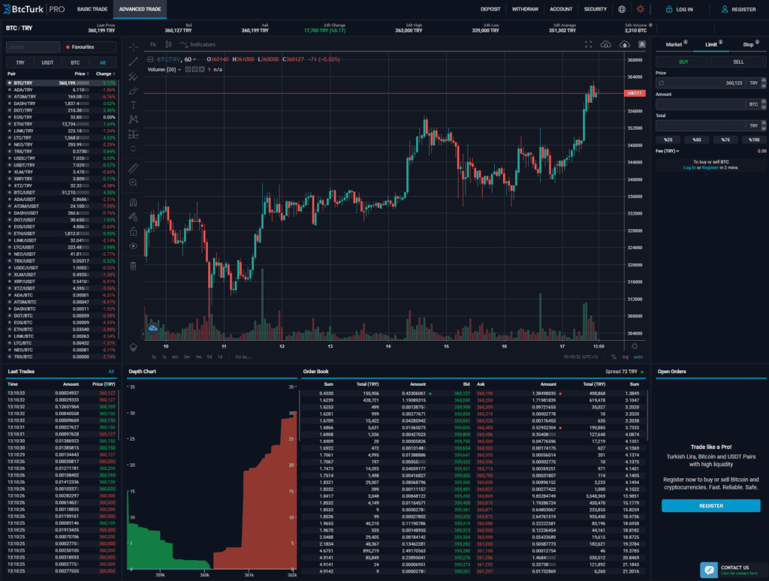Select the trend line drawing tool
Viewport: 769px width, 581px height.
pos(133,62)
